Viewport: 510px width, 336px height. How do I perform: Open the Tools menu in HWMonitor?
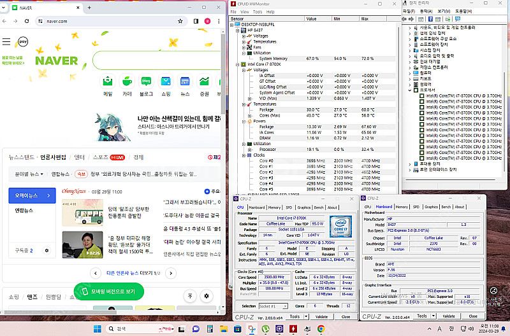pyautogui.click(x=258, y=11)
